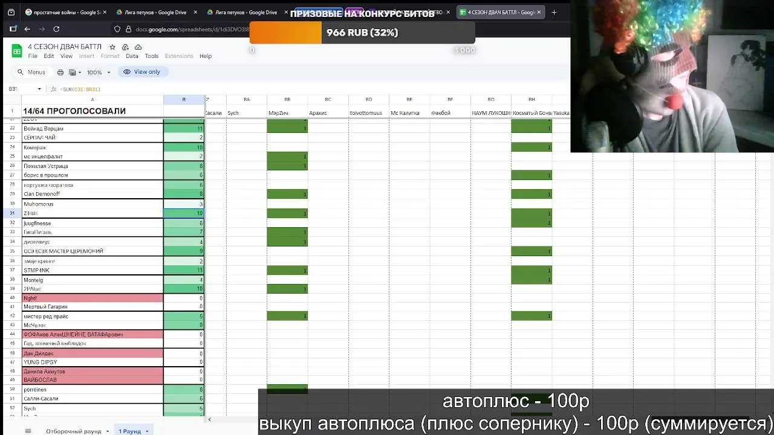Select column BB header
Viewport: 774px width, 435px height.
287,99
